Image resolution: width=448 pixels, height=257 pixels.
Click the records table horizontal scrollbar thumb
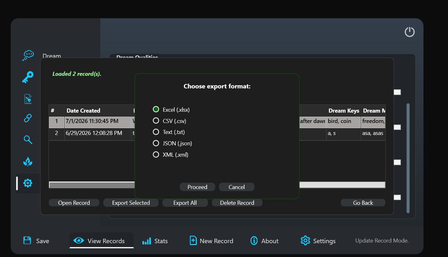coord(92,185)
